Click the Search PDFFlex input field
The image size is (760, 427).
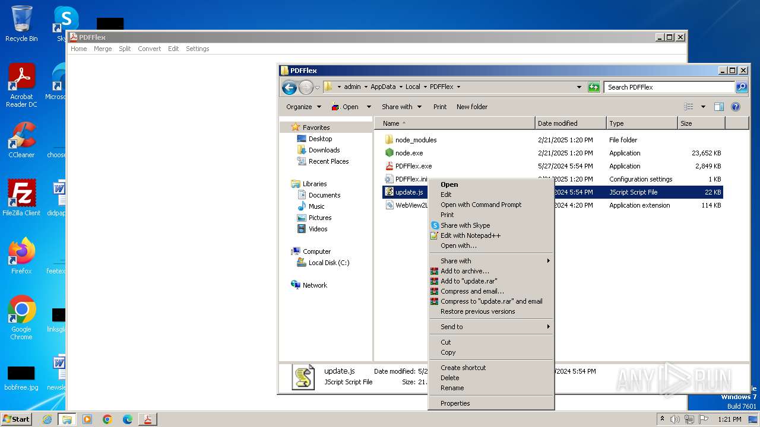[x=670, y=87]
